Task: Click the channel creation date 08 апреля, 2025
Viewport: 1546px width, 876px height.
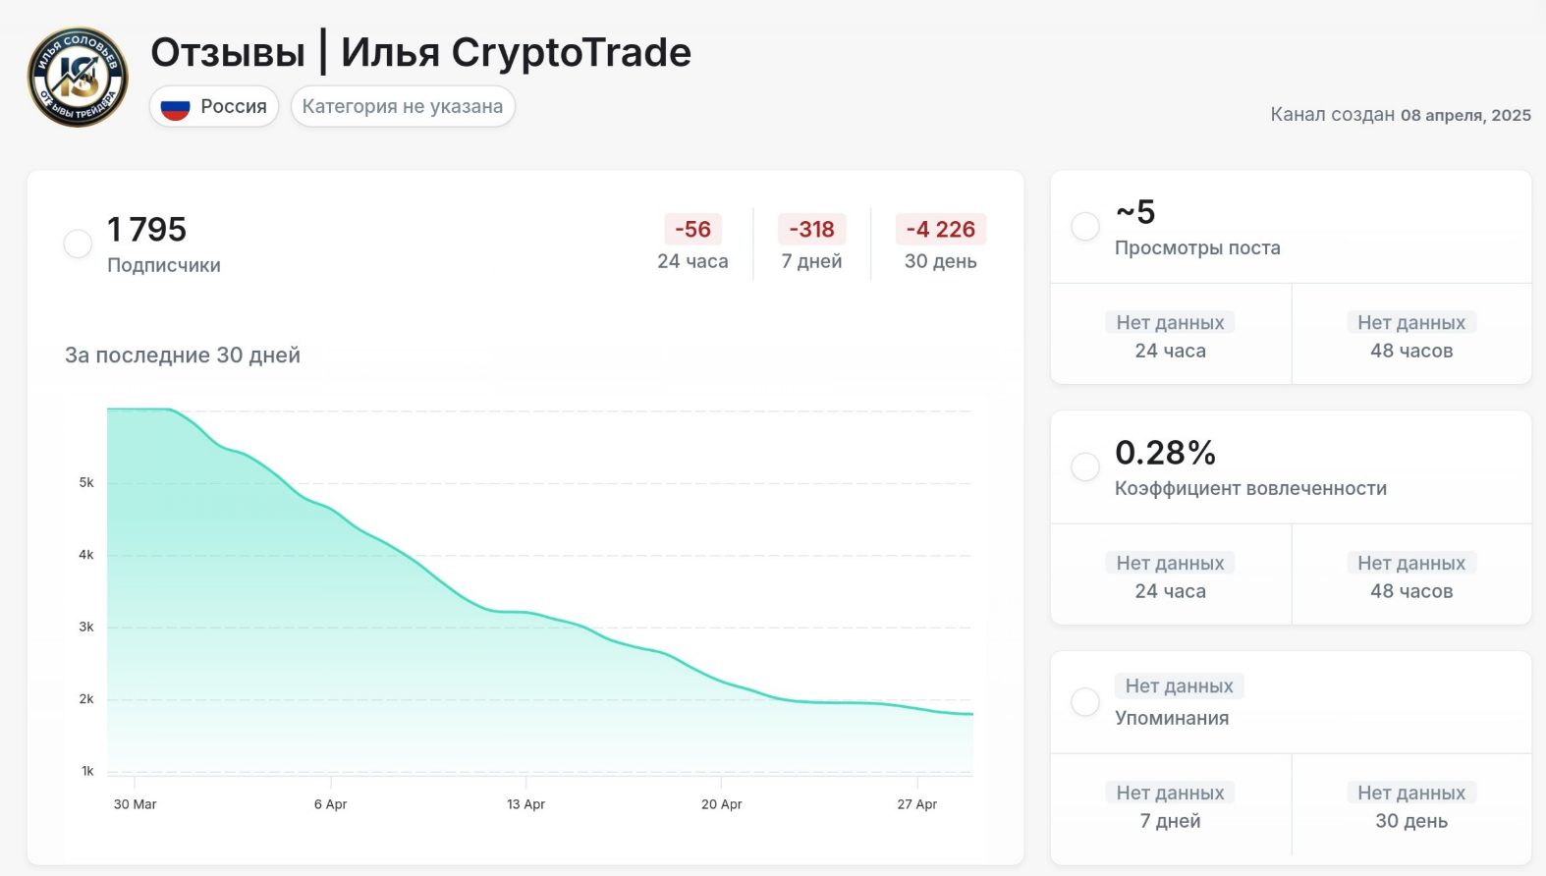Action: tap(1465, 115)
